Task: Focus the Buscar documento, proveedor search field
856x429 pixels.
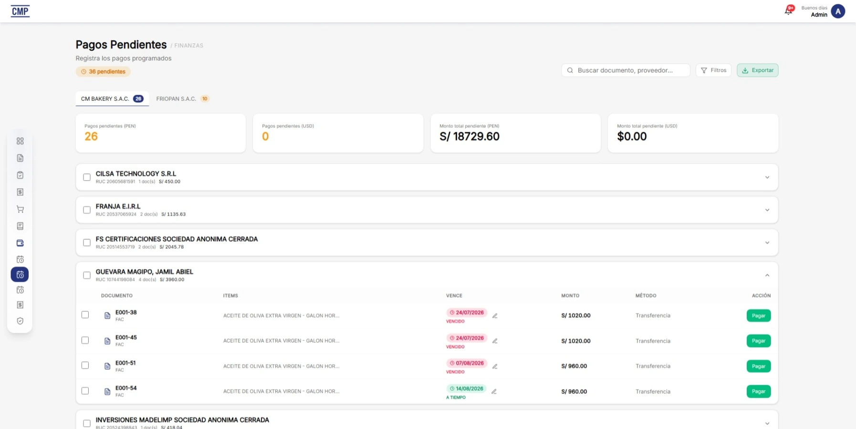Action: 626,70
